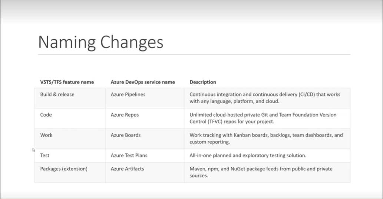Select the "Work" feature name cell
This screenshot has height=199, width=383.
[x=46, y=135]
